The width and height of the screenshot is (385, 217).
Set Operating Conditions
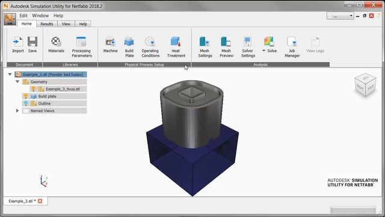tap(150, 47)
